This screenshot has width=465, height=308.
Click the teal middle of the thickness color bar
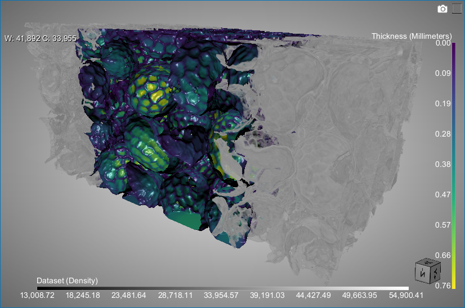(453, 169)
